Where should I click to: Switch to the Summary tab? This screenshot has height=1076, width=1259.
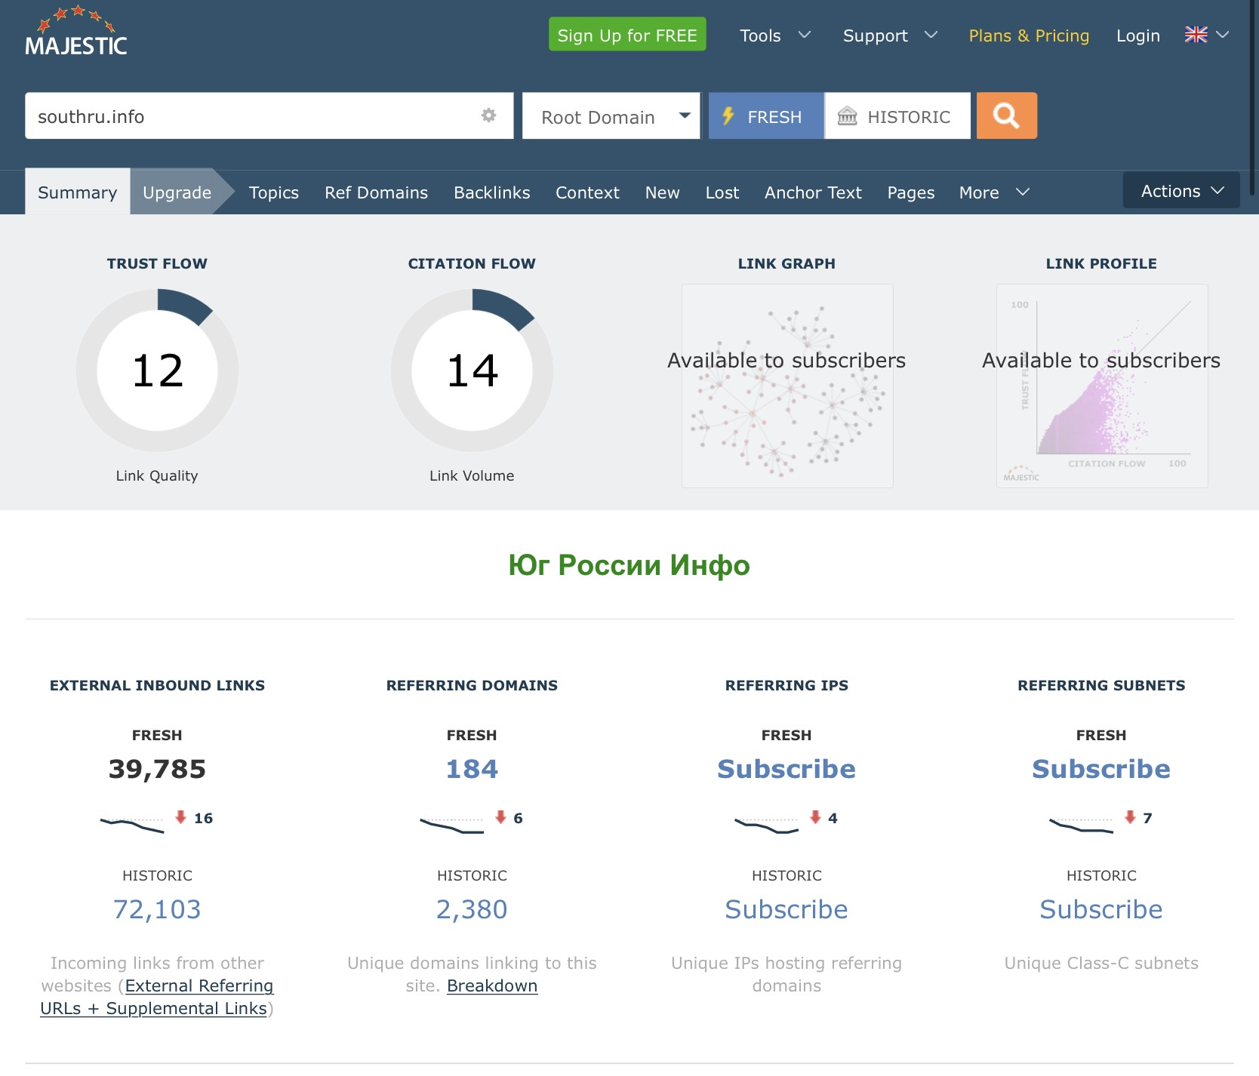click(x=78, y=192)
